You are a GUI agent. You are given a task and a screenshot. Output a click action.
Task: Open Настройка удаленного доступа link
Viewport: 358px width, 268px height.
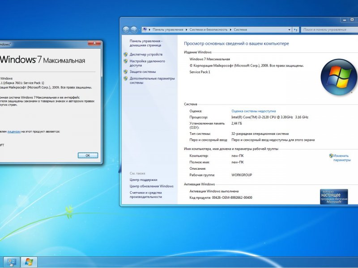(x=147, y=63)
